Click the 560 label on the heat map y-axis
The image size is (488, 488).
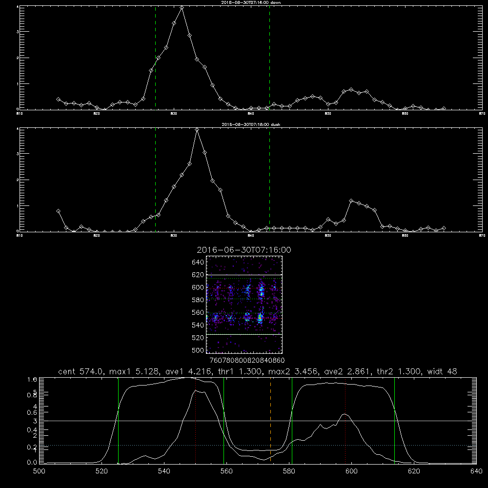(198, 312)
